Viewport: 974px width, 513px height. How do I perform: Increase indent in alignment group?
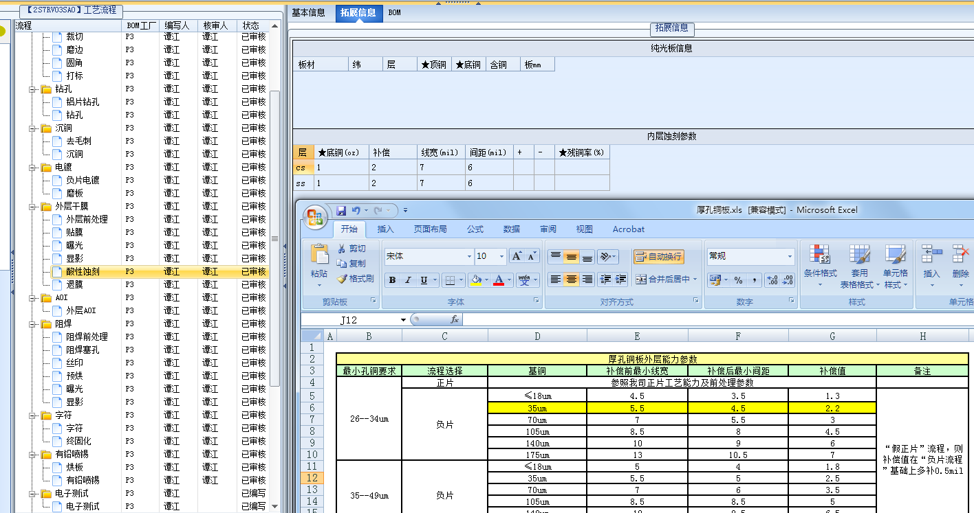(621, 280)
